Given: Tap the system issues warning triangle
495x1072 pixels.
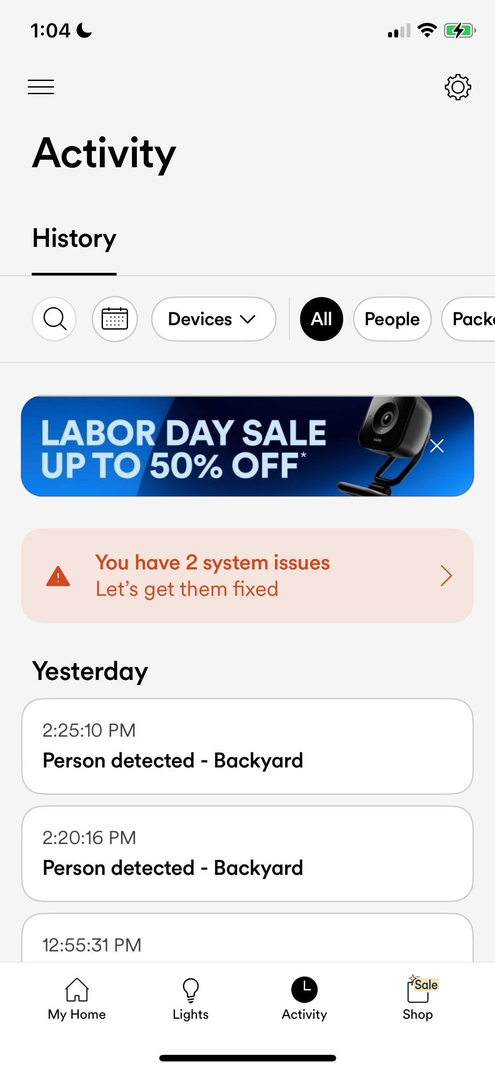Looking at the screenshot, I should click(58, 576).
